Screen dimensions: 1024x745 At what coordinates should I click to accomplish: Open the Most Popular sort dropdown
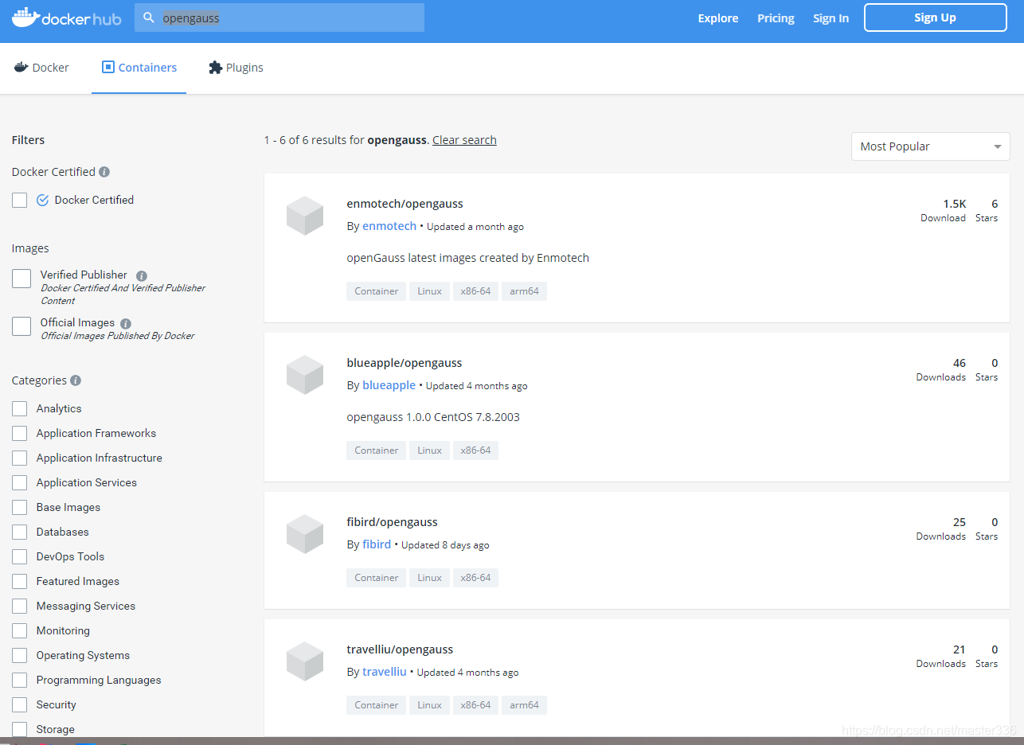tap(930, 146)
